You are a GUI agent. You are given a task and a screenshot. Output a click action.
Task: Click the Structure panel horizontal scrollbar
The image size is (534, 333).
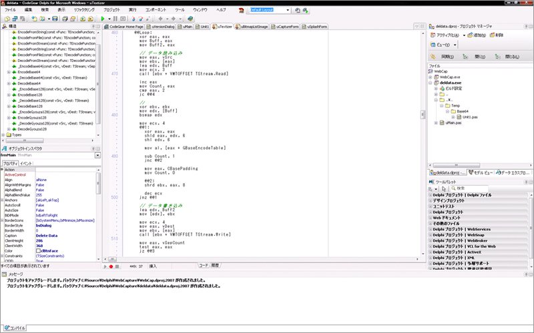point(47,141)
